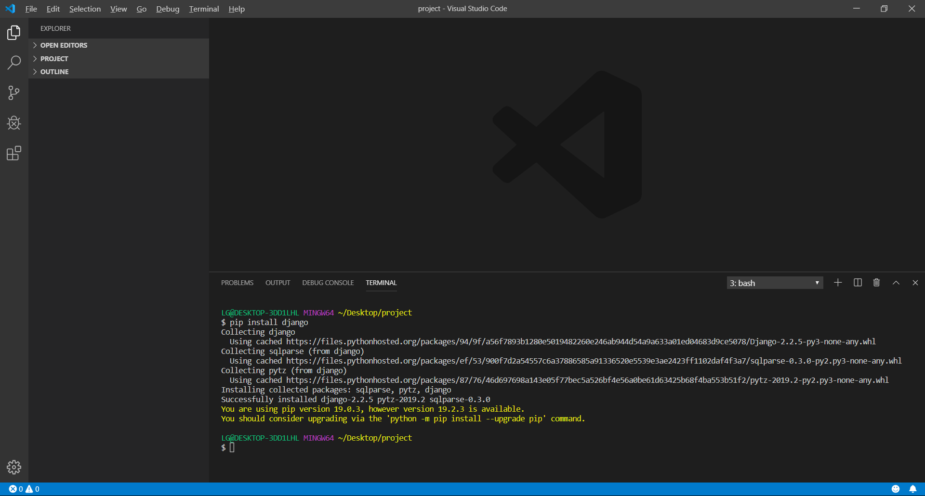Click 'Collecting pytz (from django)' line

(284, 370)
